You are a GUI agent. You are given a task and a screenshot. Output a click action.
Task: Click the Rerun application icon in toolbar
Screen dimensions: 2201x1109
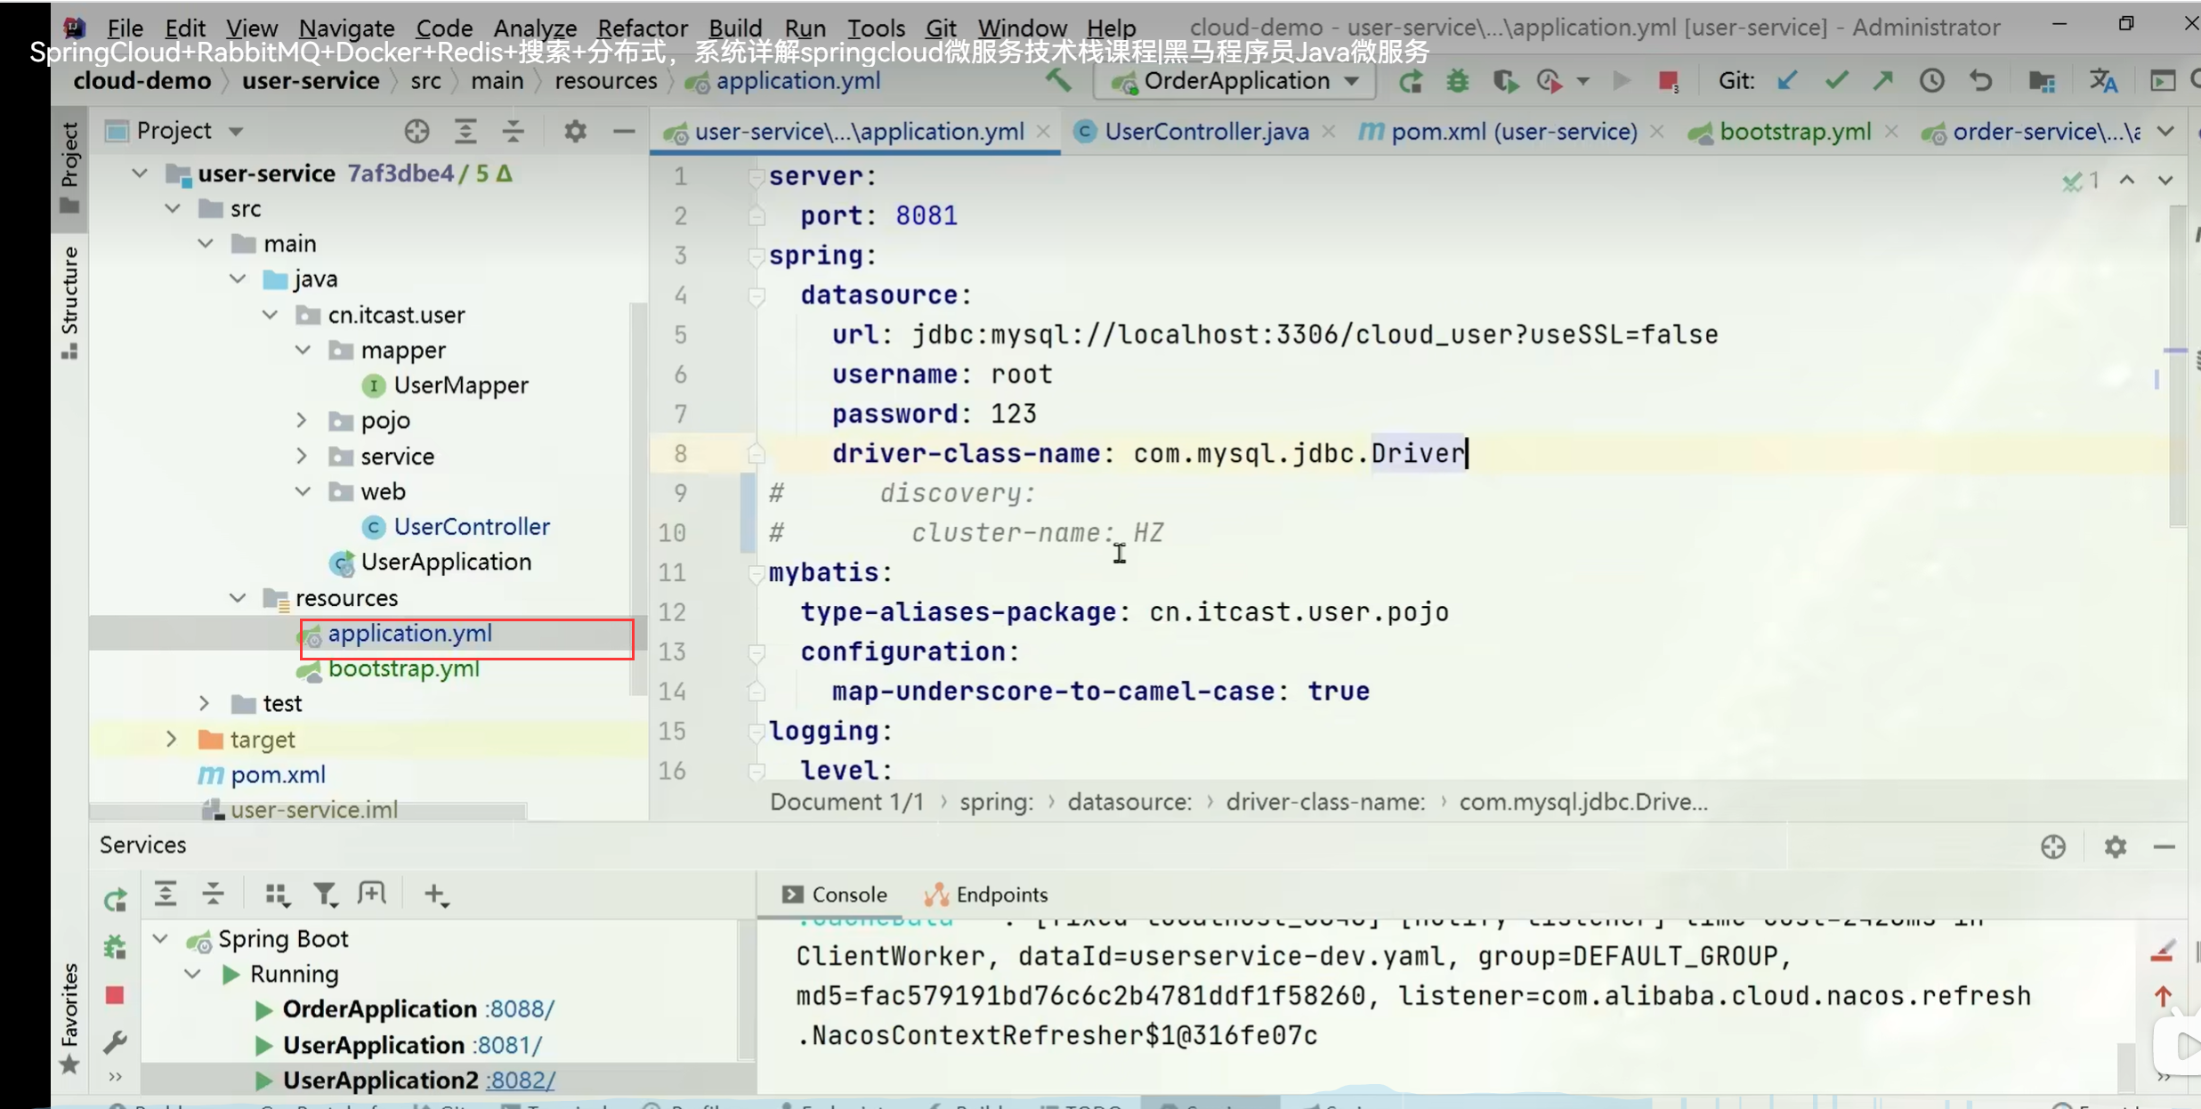(x=1411, y=82)
